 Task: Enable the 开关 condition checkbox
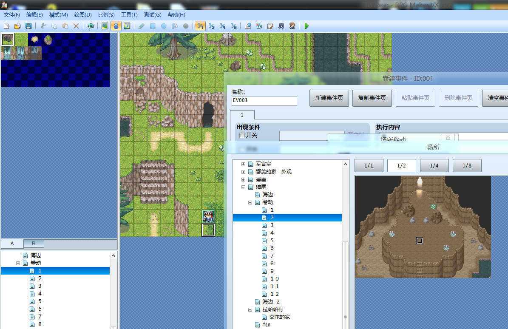tap(242, 135)
